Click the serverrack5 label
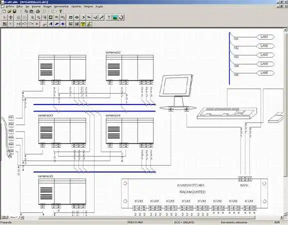288x225 pixels. [x=45, y=176]
